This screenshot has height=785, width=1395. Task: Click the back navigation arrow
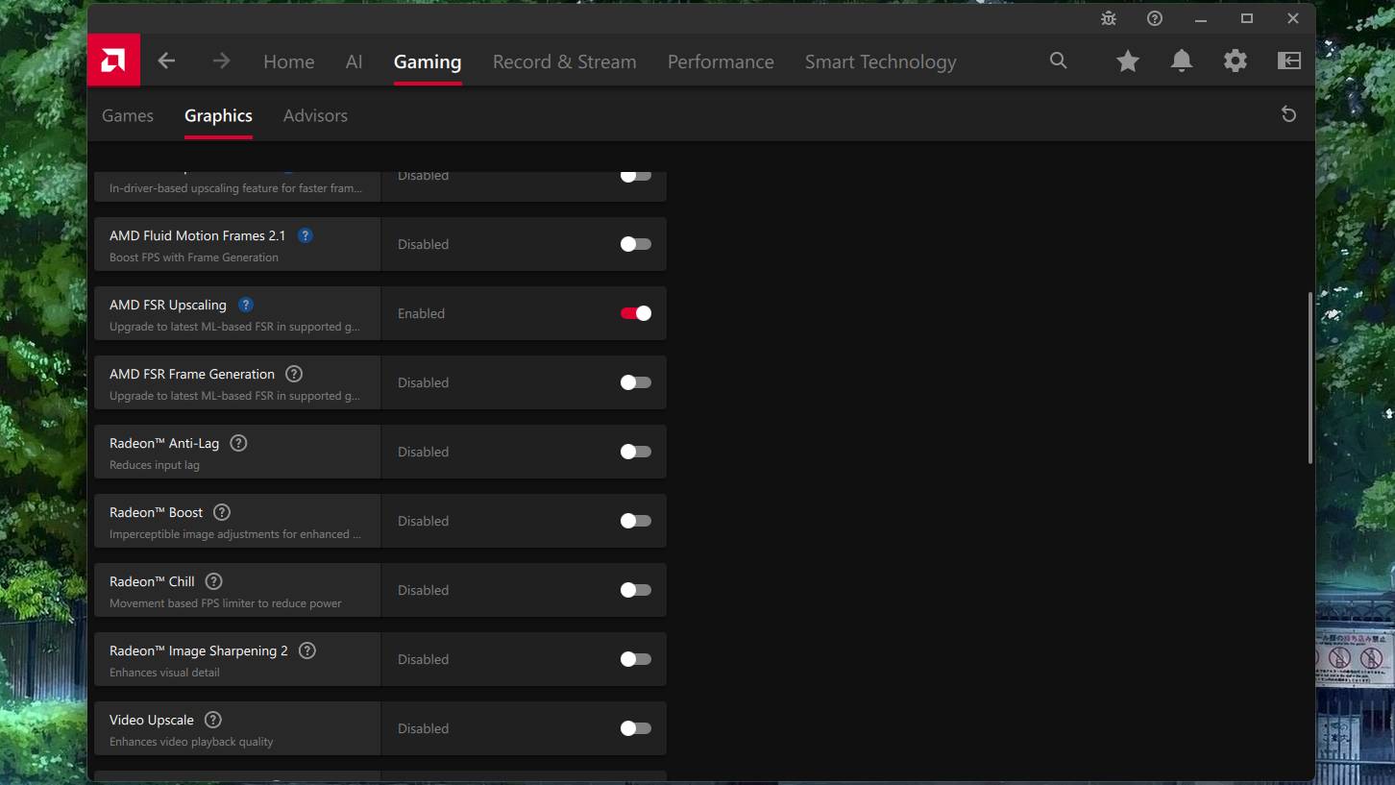click(x=165, y=60)
